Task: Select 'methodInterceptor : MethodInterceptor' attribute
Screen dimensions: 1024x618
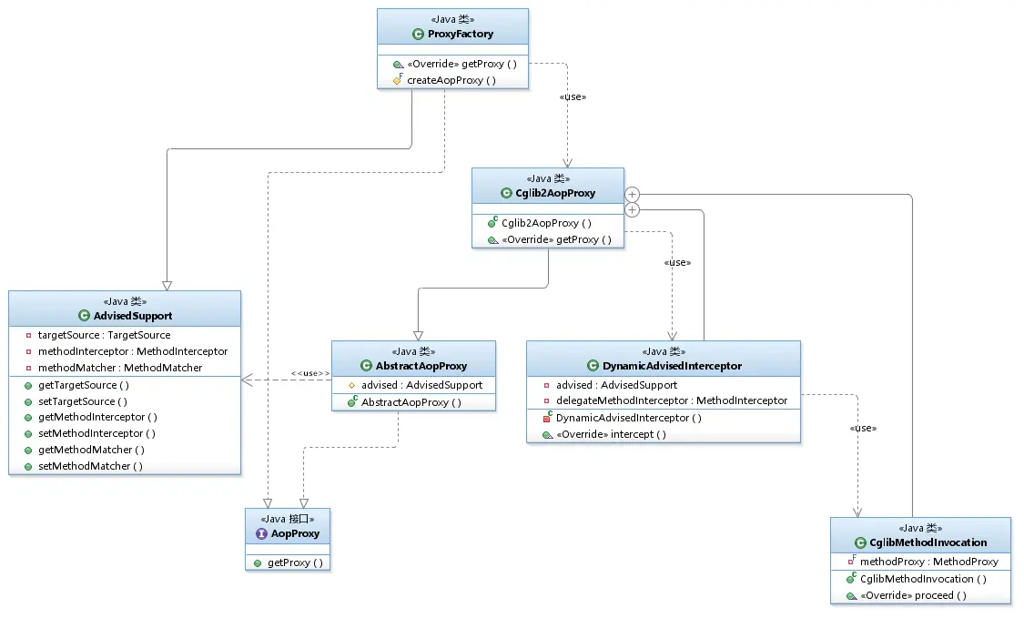Action: pyautogui.click(x=133, y=351)
